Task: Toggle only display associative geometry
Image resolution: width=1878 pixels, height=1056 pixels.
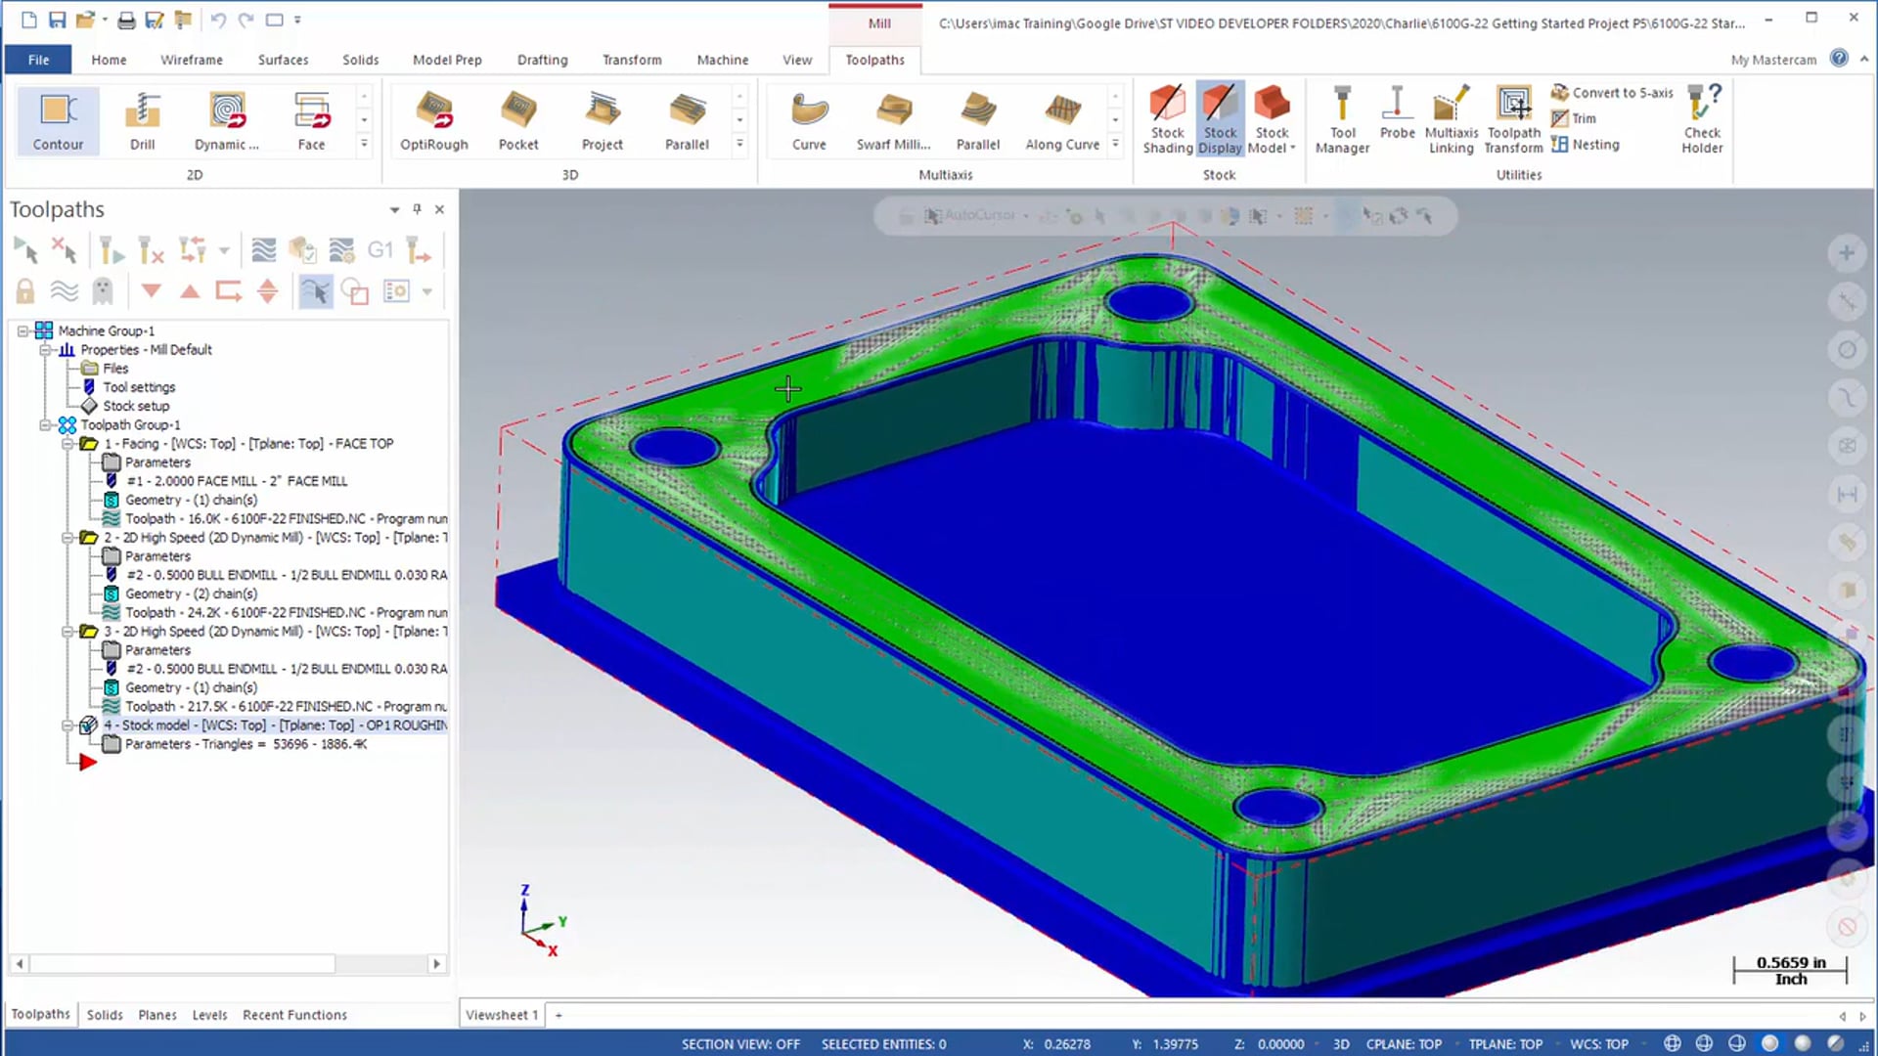Action: pos(354,291)
